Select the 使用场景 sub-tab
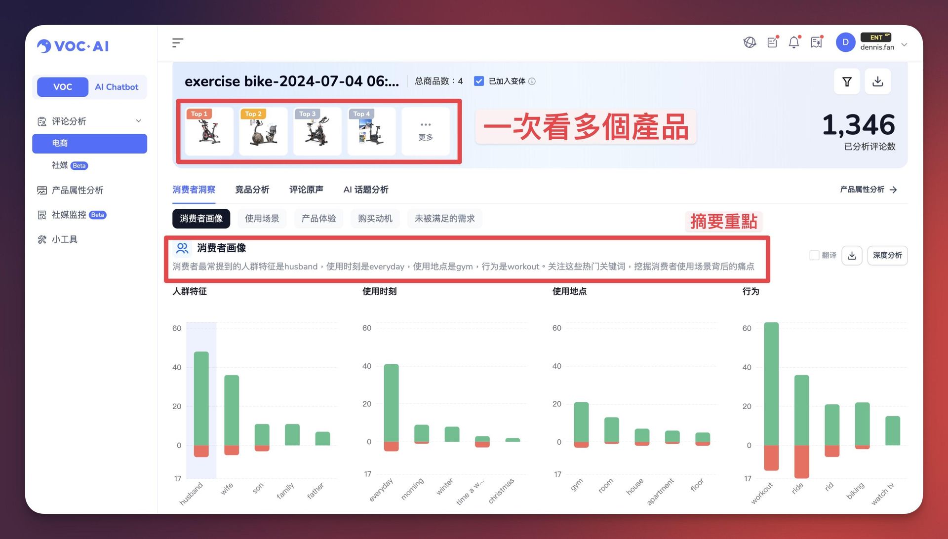The width and height of the screenshot is (948, 539). coord(262,219)
